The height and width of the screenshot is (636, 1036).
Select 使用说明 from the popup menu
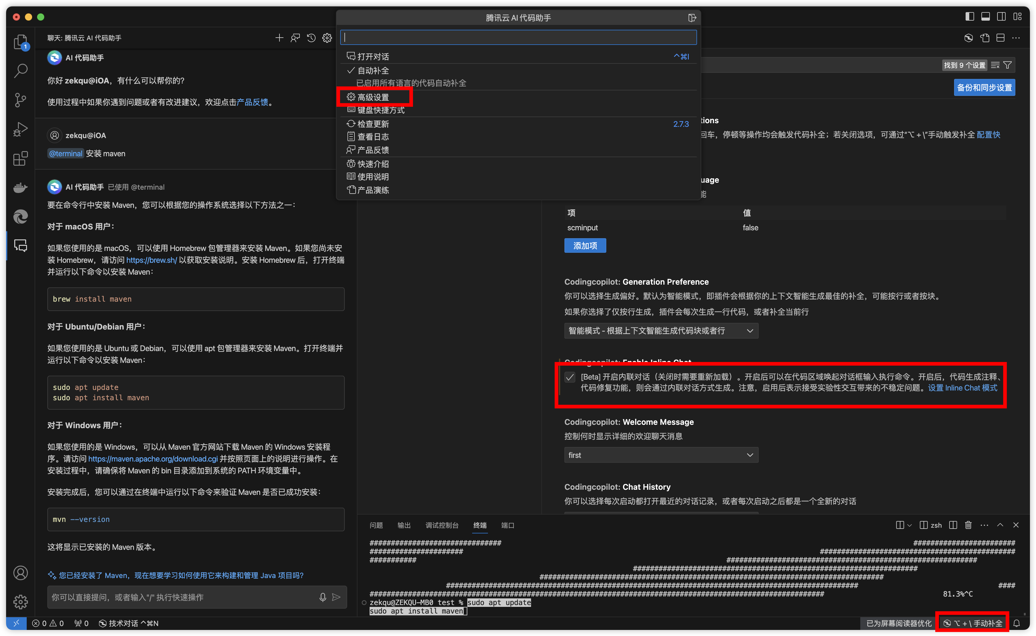coord(518,177)
